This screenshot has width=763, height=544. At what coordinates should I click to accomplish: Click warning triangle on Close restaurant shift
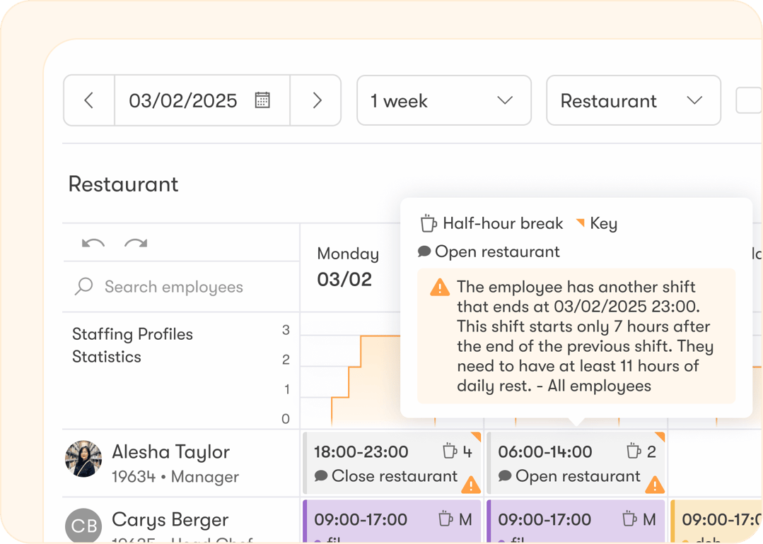470,484
